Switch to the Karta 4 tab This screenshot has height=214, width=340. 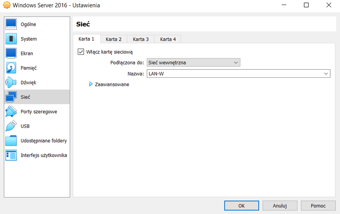pyautogui.click(x=168, y=39)
